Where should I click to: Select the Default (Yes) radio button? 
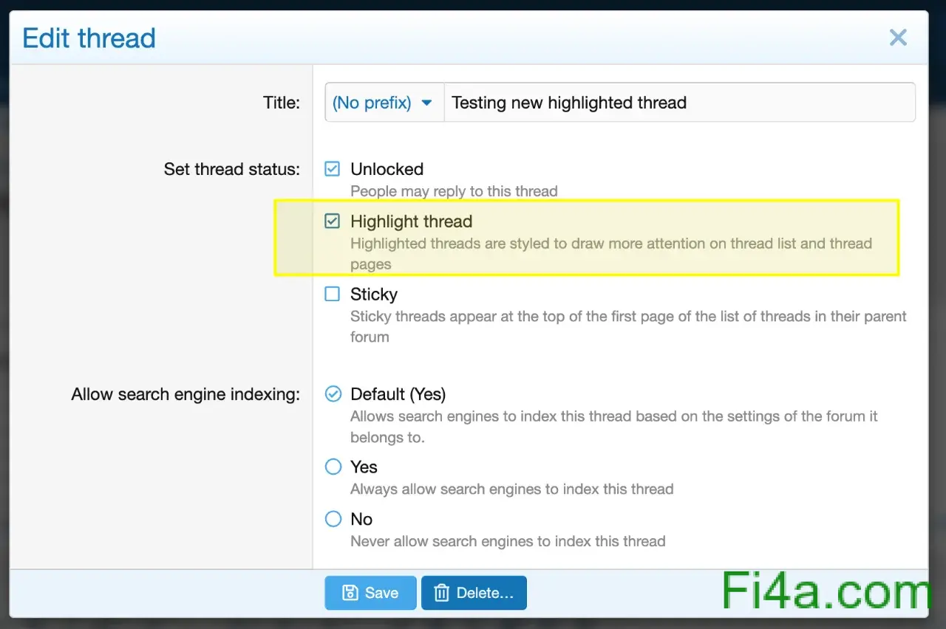pos(333,393)
